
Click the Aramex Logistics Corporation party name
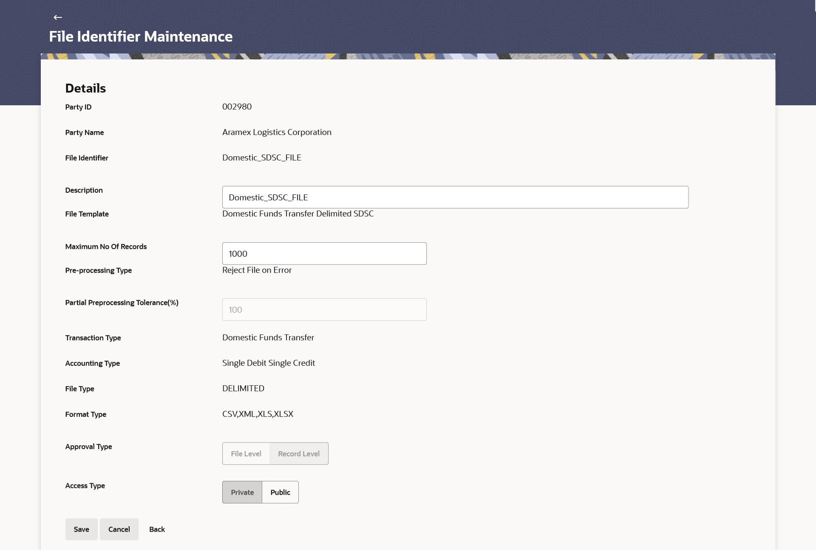click(x=277, y=132)
